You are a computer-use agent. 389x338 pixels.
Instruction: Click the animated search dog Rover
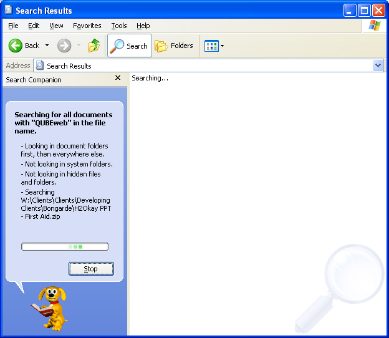tap(50, 308)
